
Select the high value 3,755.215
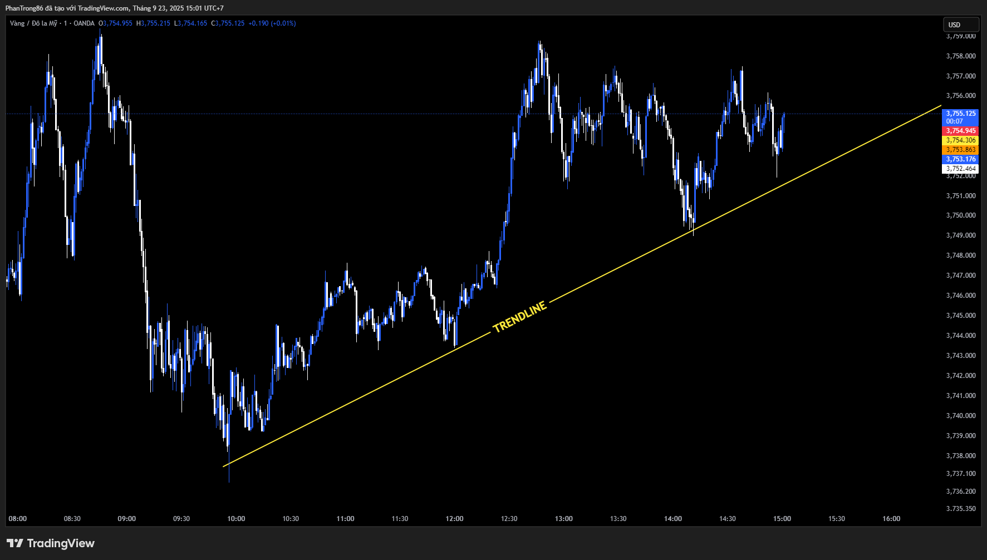[x=155, y=23]
